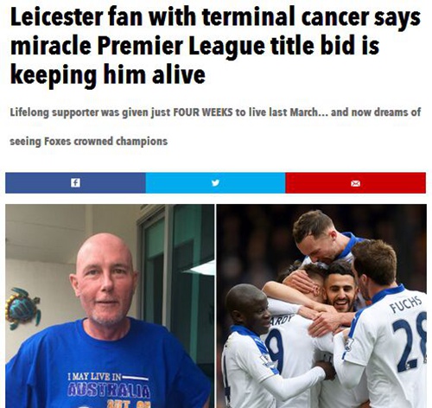Select the 'FOUR WEEKS' text in subheading
Viewport: 432px width, 408px height.
point(203,112)
